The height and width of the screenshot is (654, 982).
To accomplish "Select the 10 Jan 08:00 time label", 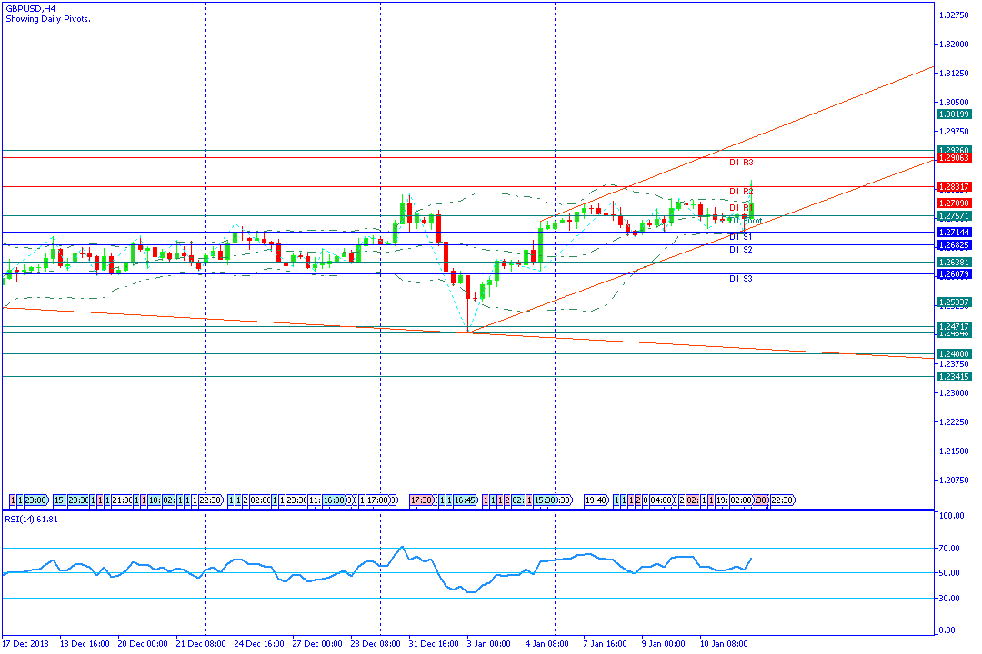I will (x=724, y=644).
